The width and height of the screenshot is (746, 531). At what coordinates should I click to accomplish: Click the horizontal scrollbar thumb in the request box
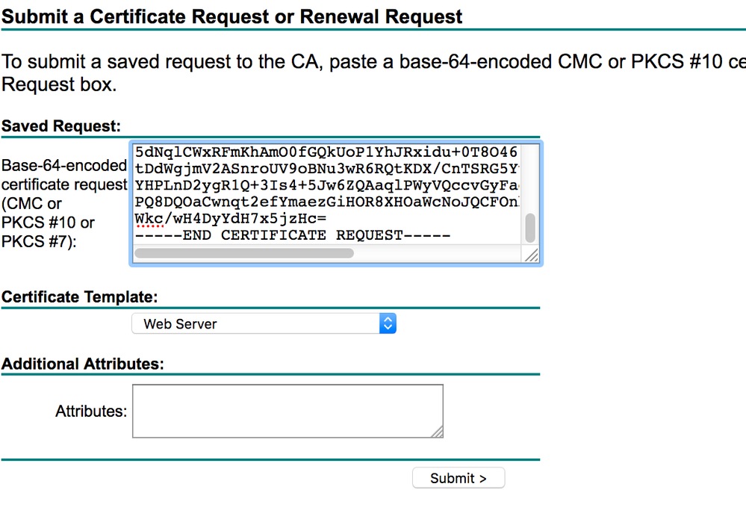pyautogui.click(x=243, y=253)
